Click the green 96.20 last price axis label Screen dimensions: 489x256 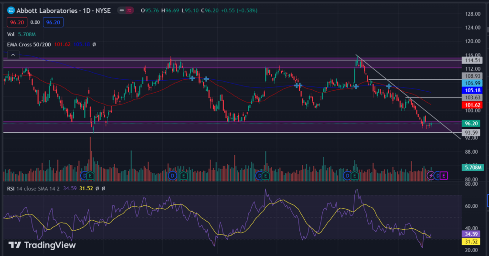[471, 124]
